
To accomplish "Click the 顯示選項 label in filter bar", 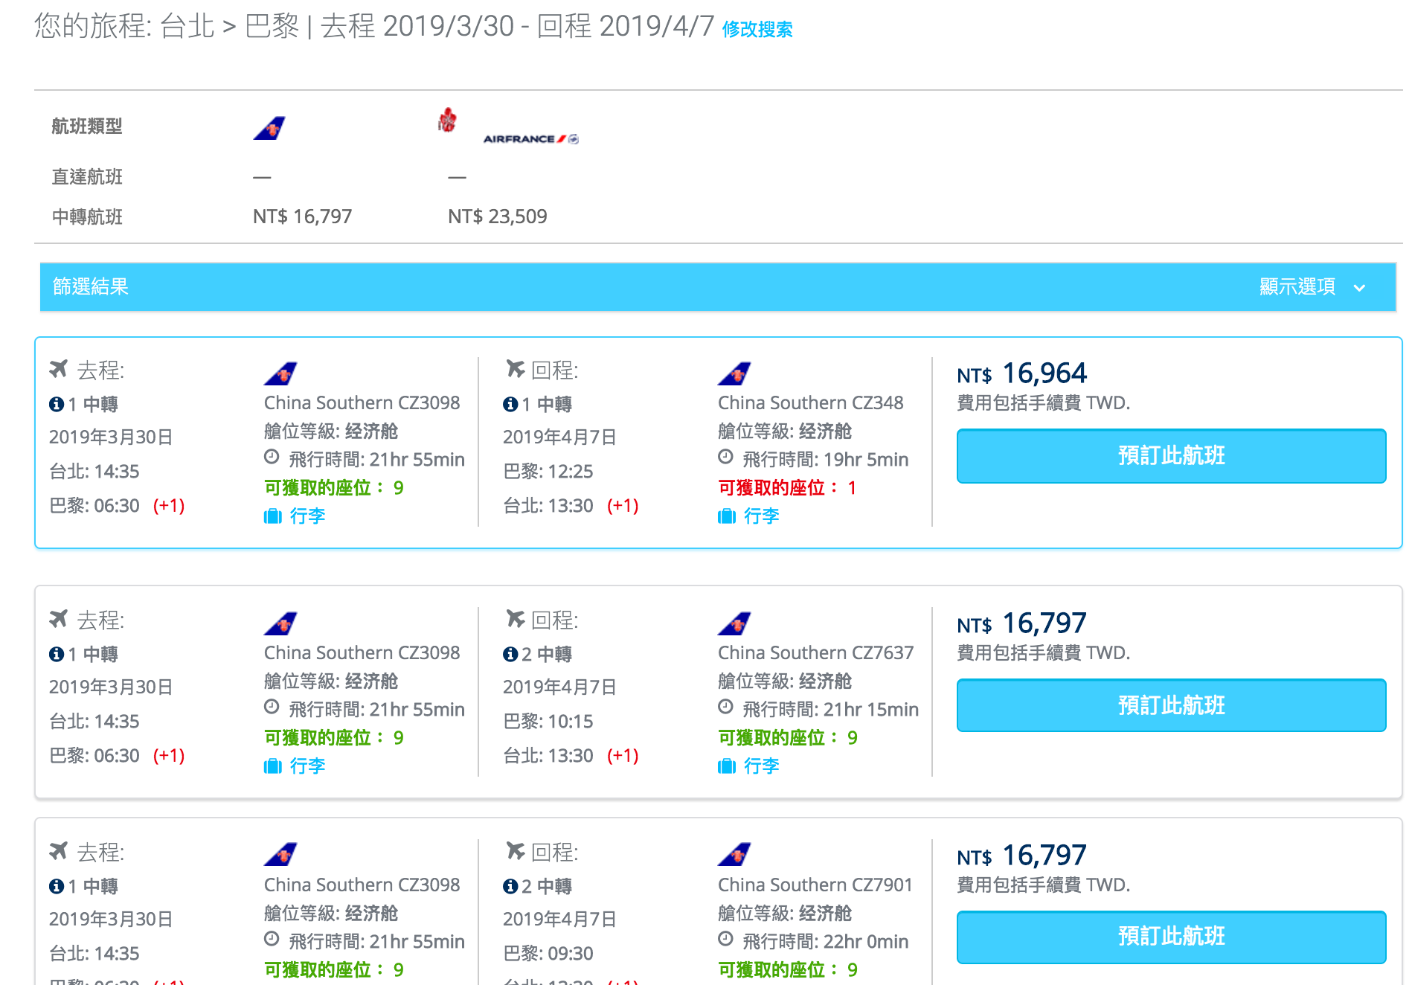I will click(1297, 287).
